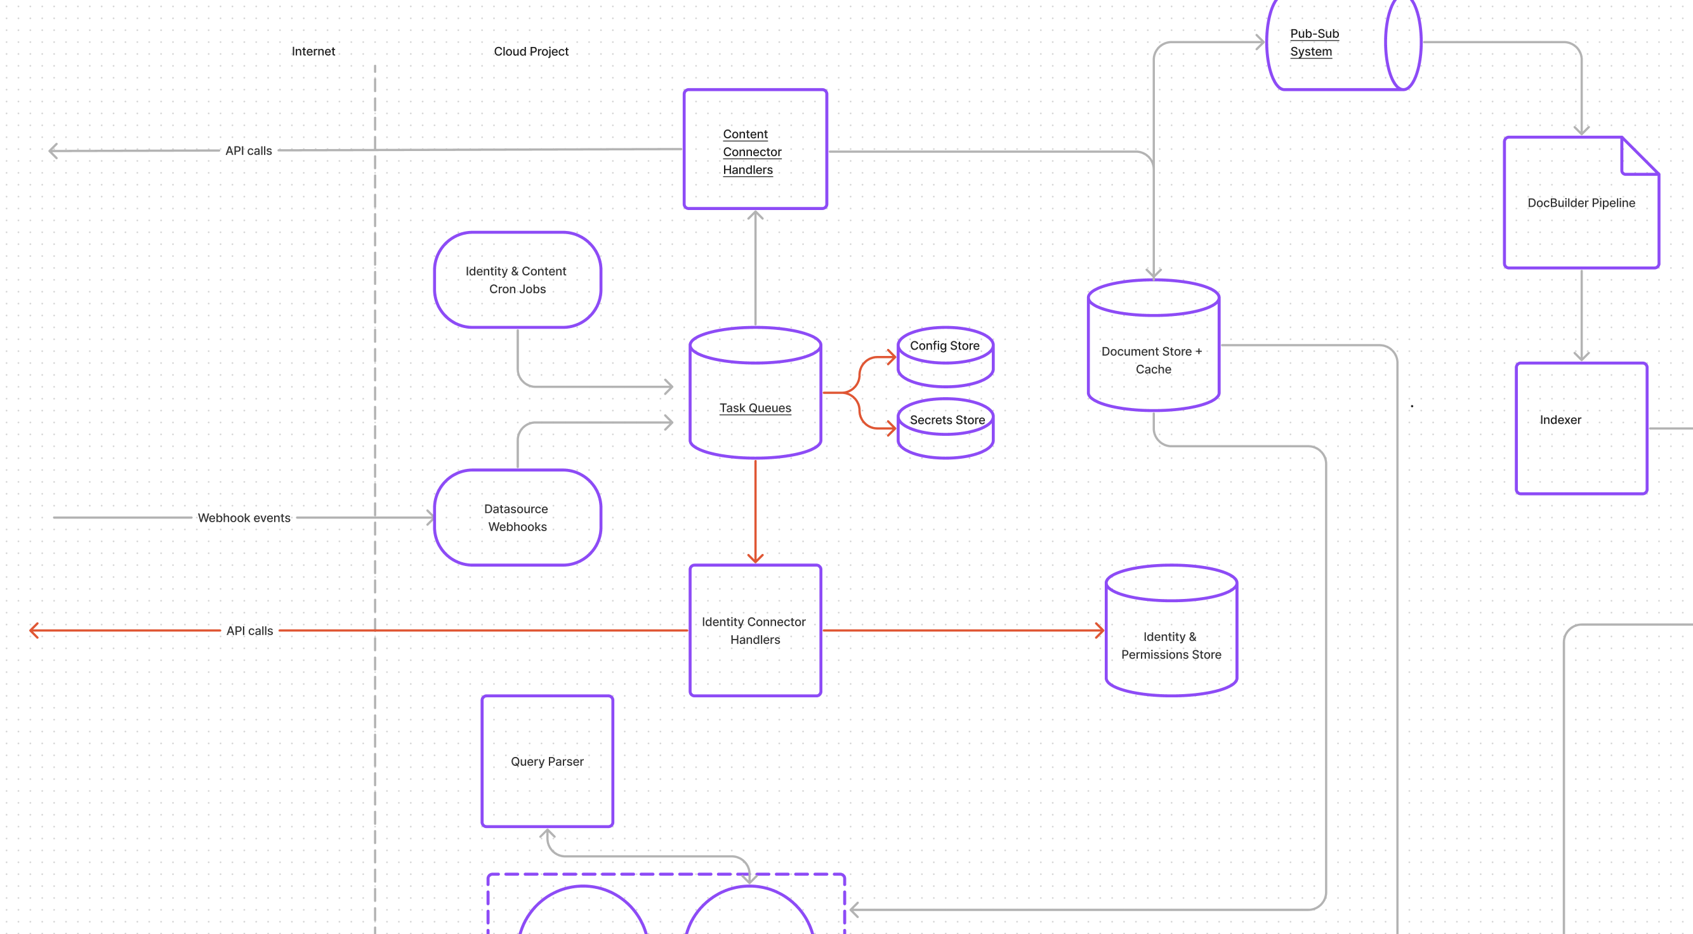Select the red API calls connector label
The image size is (1693, 934).
[249, 631]
